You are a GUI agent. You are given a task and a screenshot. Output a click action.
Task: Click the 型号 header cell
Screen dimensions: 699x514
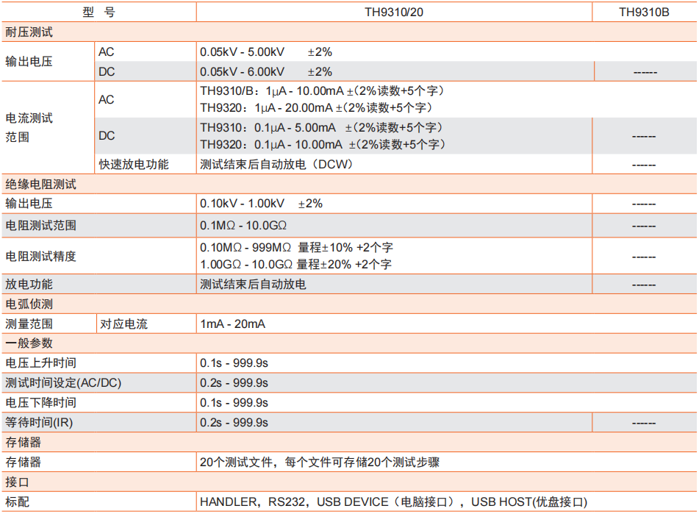click(x=98, y=13)
